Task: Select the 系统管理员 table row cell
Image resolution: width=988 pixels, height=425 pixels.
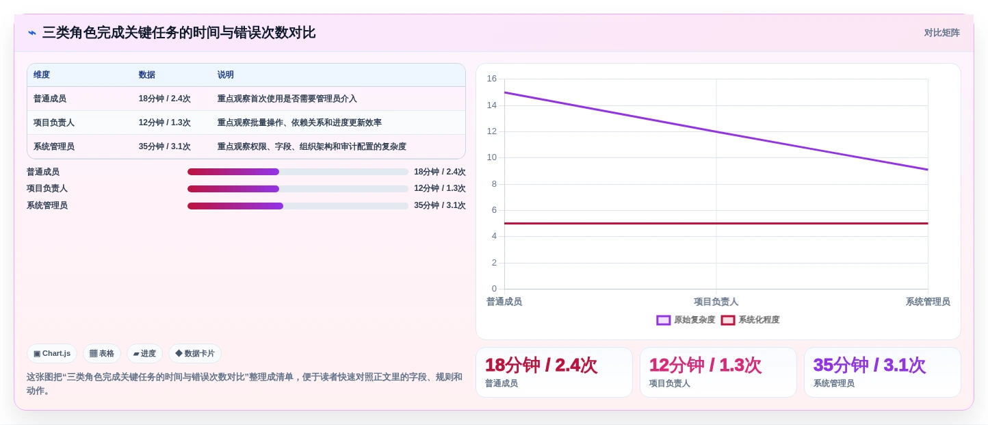Action: click(54, 146)
